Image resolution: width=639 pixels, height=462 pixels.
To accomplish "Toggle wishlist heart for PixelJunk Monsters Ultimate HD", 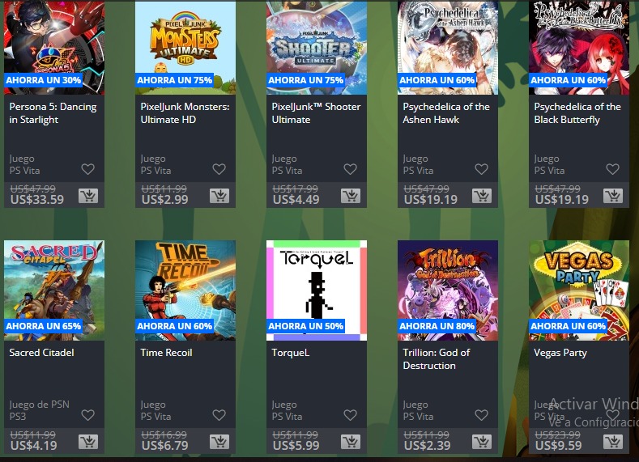I will pyautogui.click(x=219, y=169).
